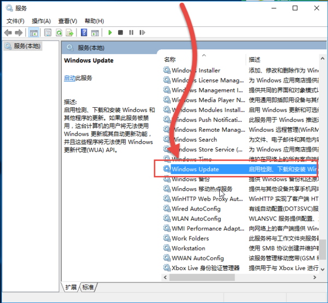Open the 查看(V) menu
Screen dimensions: 328x303
pos(68,21)
